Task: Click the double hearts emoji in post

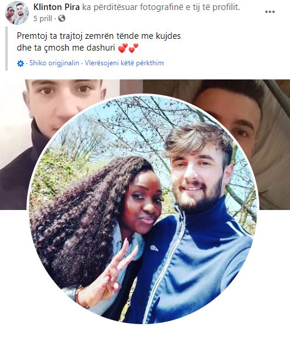Action: coord(128,48)
